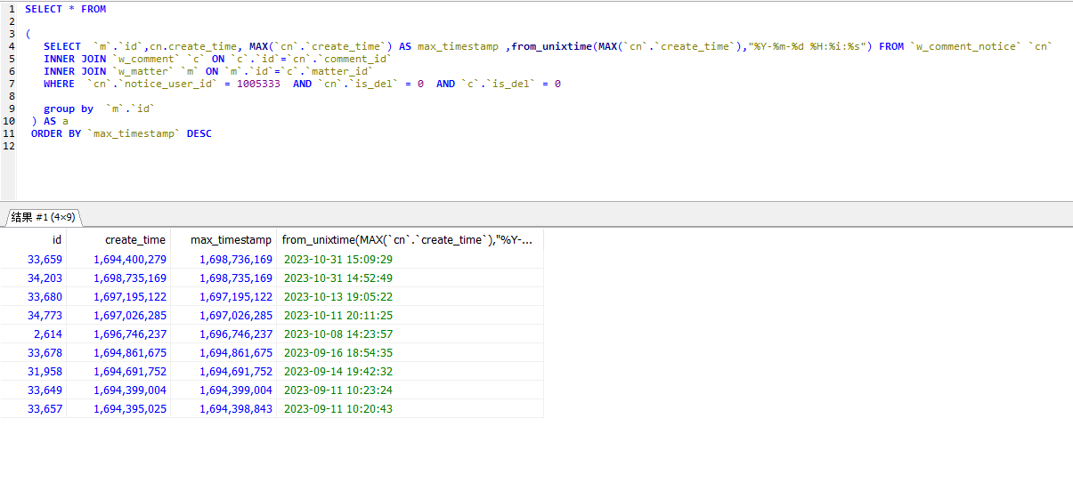Click line number 12 in the gutter
Image resolution: width=1073 pixels, height=499 pixels.
[8, 146]
